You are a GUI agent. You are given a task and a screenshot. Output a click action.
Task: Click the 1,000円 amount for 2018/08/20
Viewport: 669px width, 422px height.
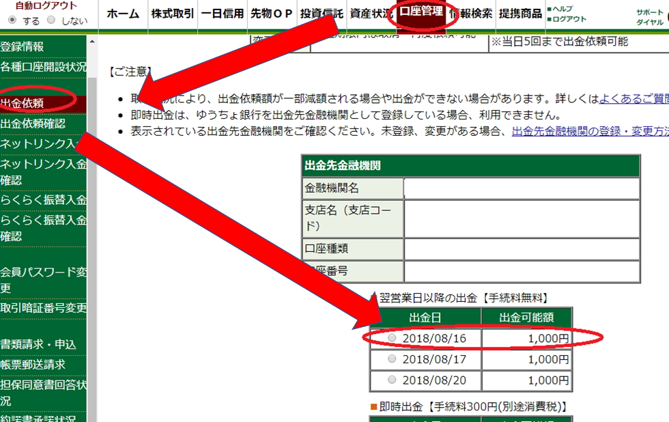tap(548, 380)
